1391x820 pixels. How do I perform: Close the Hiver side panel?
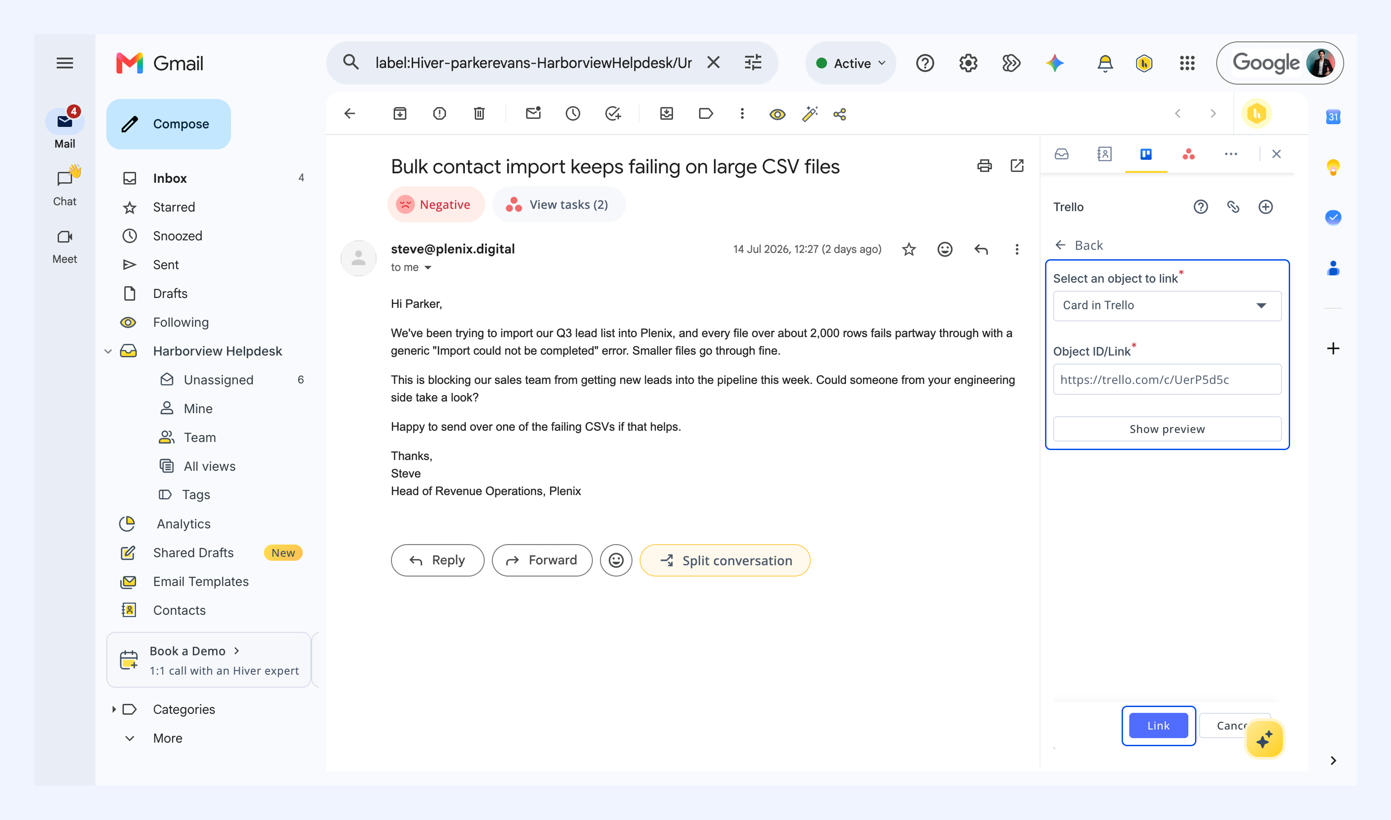click(x=1276, y=154)
